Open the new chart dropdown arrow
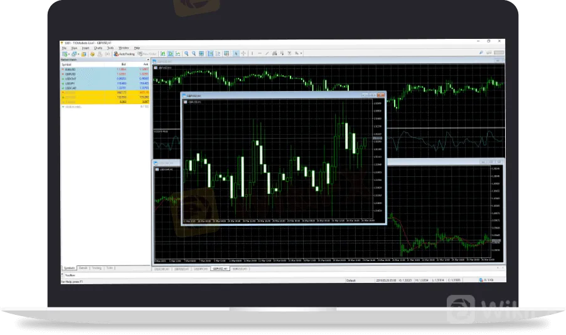The image size is (566, 335). (x=68, y=53)
